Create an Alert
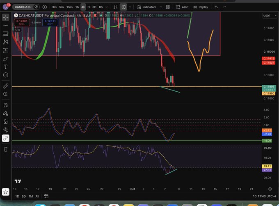This screenshot has width=279, height=206. tap(182, 7)
